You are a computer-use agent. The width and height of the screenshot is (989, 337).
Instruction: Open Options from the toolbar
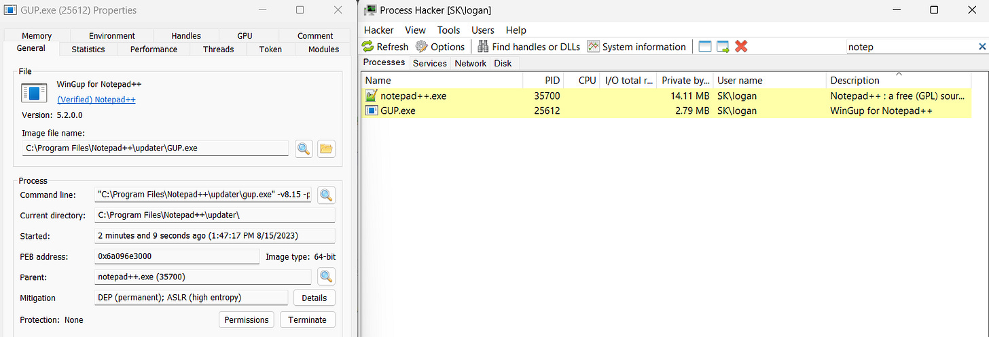click(x=440, y=47)
